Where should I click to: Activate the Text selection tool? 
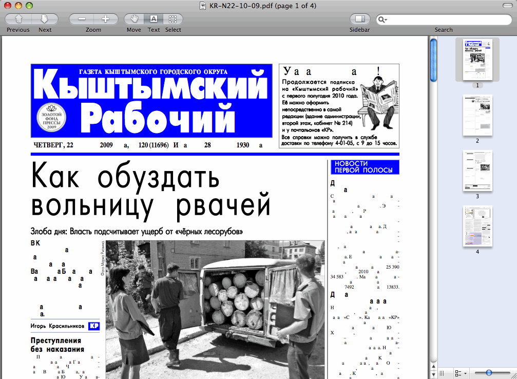[154, 19]
